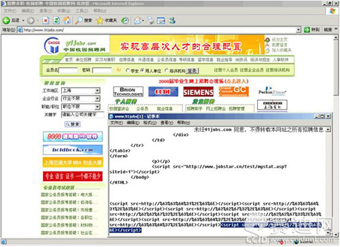Click the SIEMENS logo link
Image resolution: width=340 pixels, height=247 pixels.
[x=199, y=92]
